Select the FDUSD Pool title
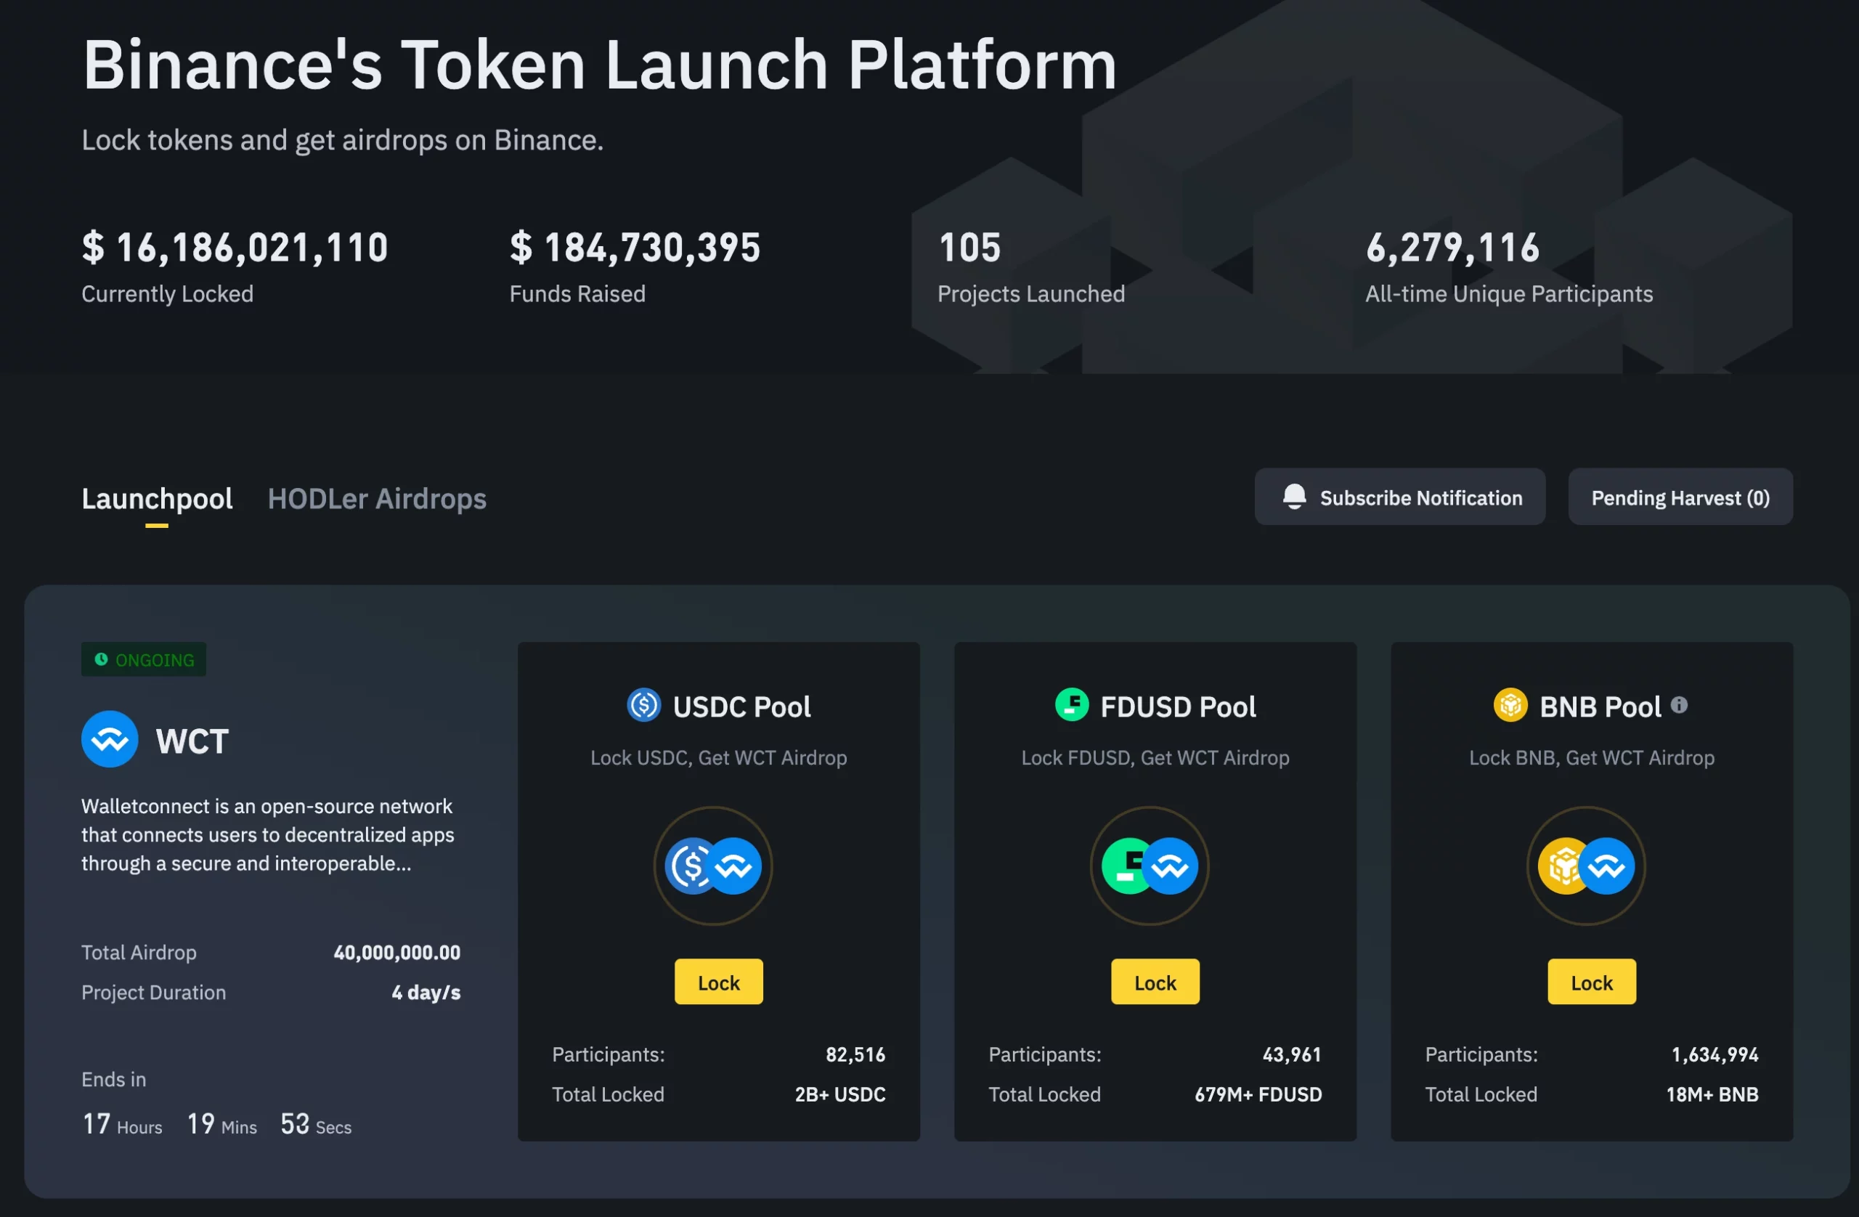 click(x=1178, y=707)
